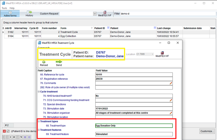The height and width of the screenshot is (140, 217).
Task: Click the blue expand-all grid button
Action: 25,137
